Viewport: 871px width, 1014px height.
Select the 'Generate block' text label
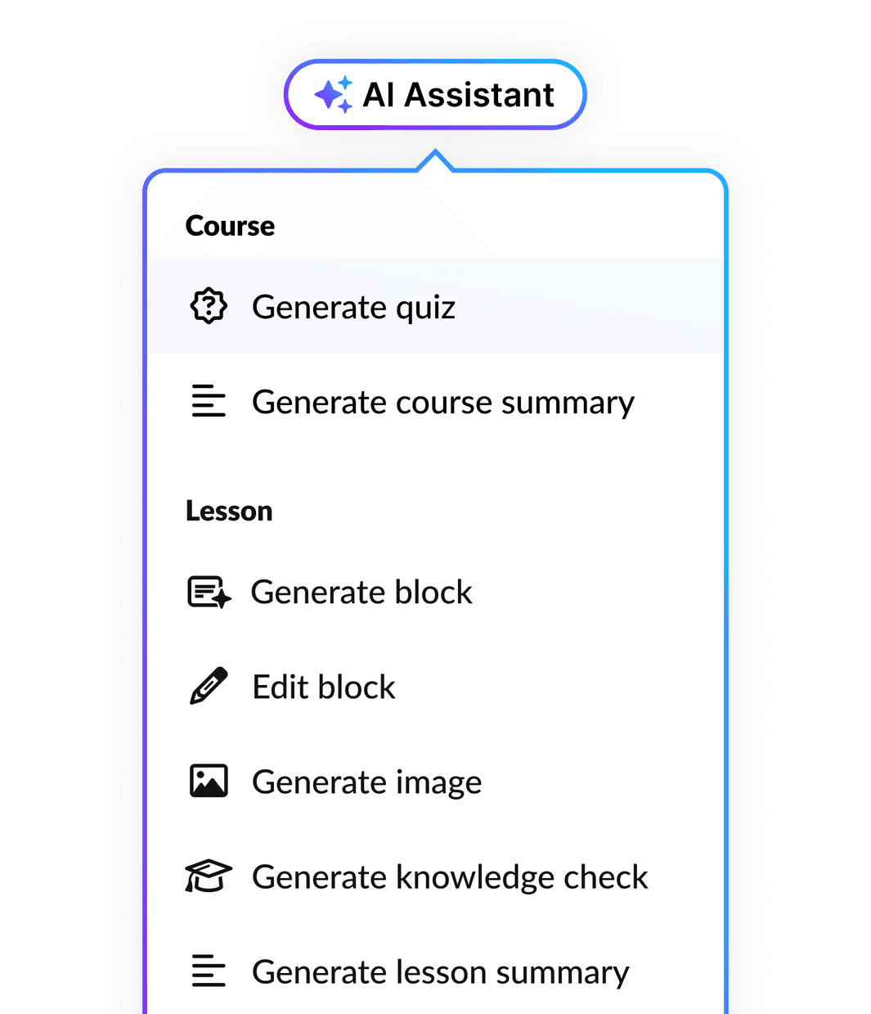(x=361, y=592)
